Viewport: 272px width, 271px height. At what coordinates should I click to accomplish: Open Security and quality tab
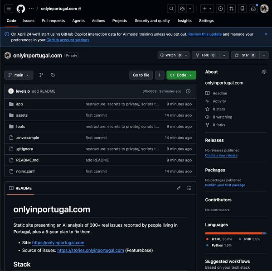pos(152,21)
